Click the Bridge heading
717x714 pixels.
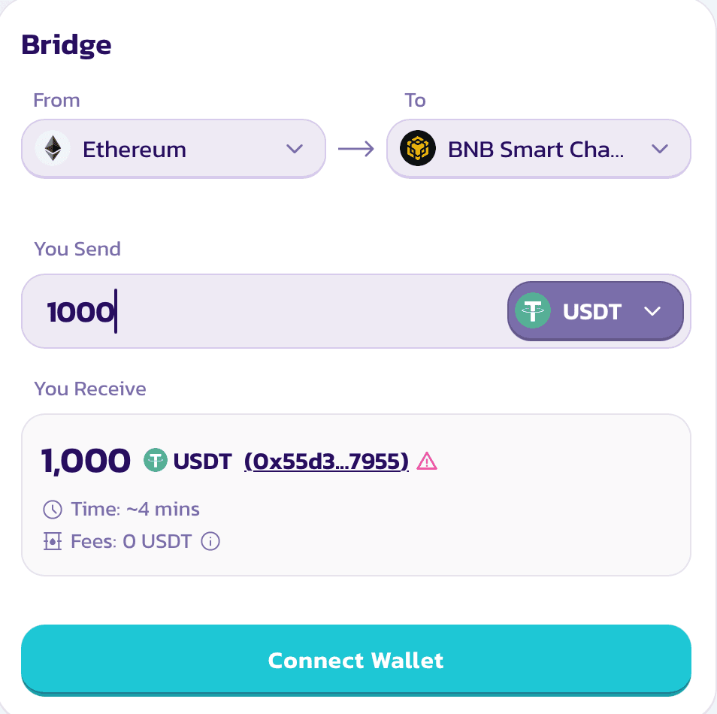pyautogui.click(x=66, y=45)
